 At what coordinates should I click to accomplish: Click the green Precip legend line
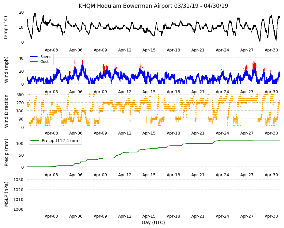pos(35,141)
